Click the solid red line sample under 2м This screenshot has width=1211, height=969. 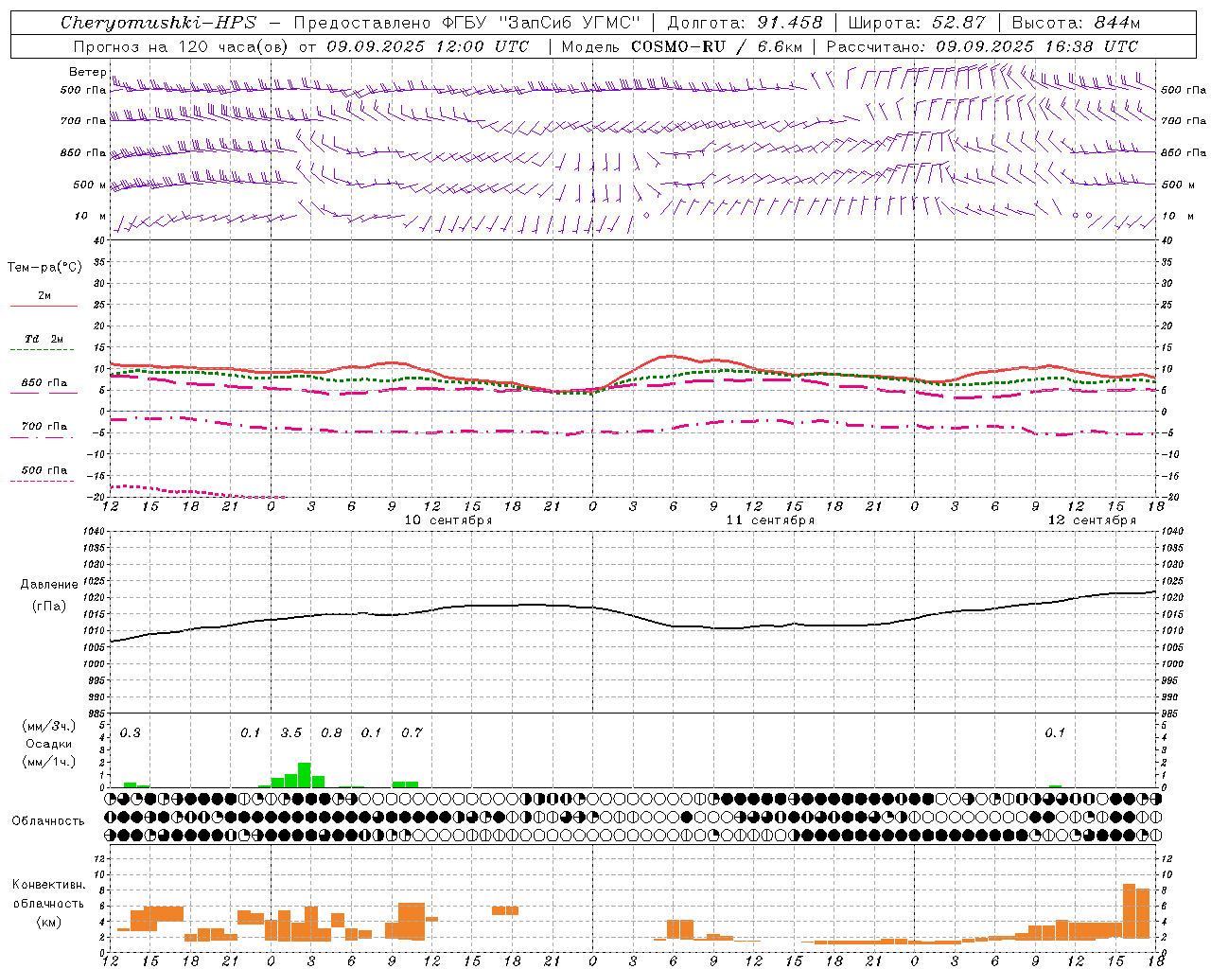pos(44,306)
